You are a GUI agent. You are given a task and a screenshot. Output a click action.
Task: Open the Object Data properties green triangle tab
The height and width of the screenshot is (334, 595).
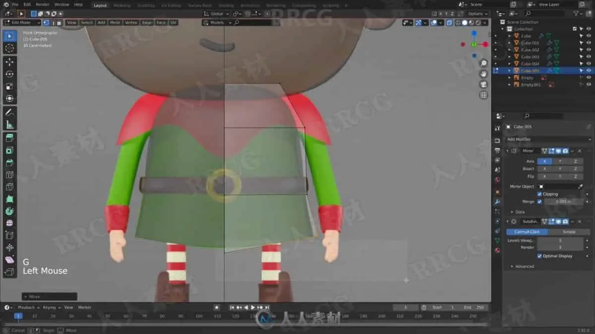[x=497, y=241]
